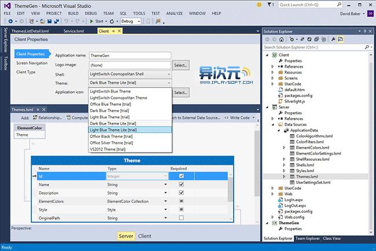The width and height of the screenshot is (376, 251).
Task: Select Light Blue Theme Lite [trial] option
Action: (x=130, y=130)
